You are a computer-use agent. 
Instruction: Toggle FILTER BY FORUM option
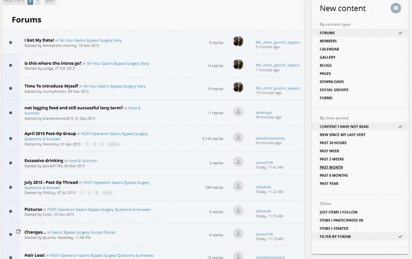coord(360,237)
